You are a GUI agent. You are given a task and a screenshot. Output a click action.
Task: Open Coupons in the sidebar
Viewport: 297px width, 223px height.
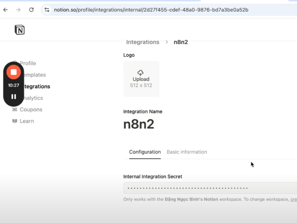(x=27, y=109)
